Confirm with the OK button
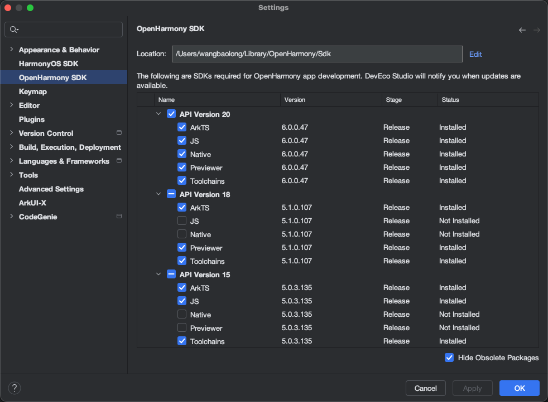 (520, 388)
